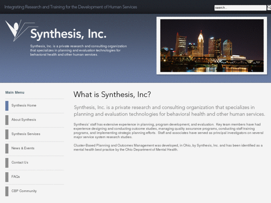Click the 'Main Menu' heading

pos(15,92)
